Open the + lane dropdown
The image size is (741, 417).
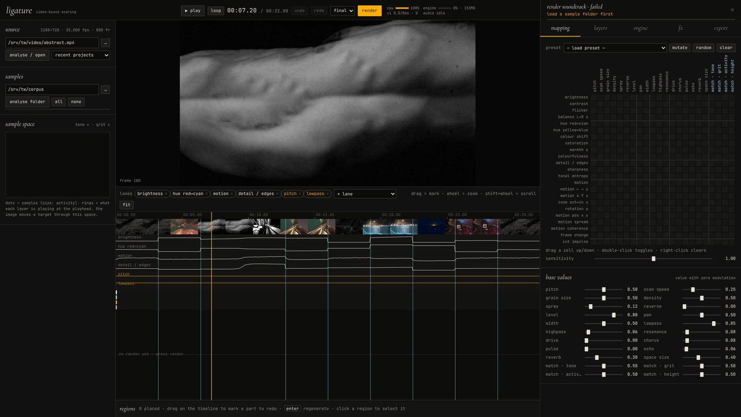click(365, 194)
